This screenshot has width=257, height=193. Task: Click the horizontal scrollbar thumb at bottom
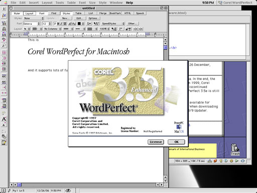[x=20, y=184]
